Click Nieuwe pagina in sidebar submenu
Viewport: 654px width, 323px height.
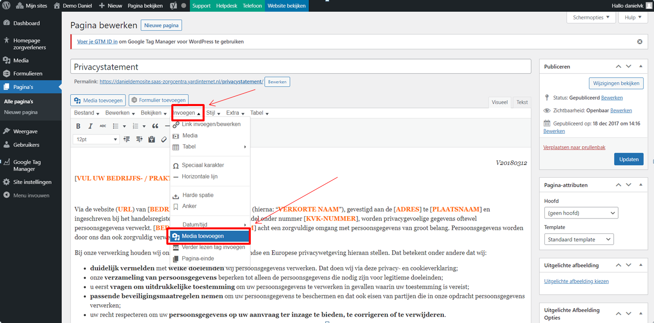tap(21, 112)
